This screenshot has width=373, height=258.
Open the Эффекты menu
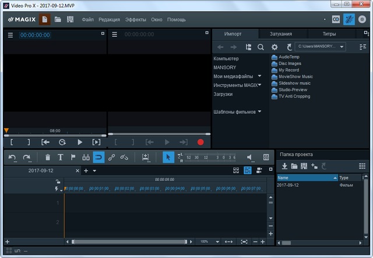(x=136, y=20)
